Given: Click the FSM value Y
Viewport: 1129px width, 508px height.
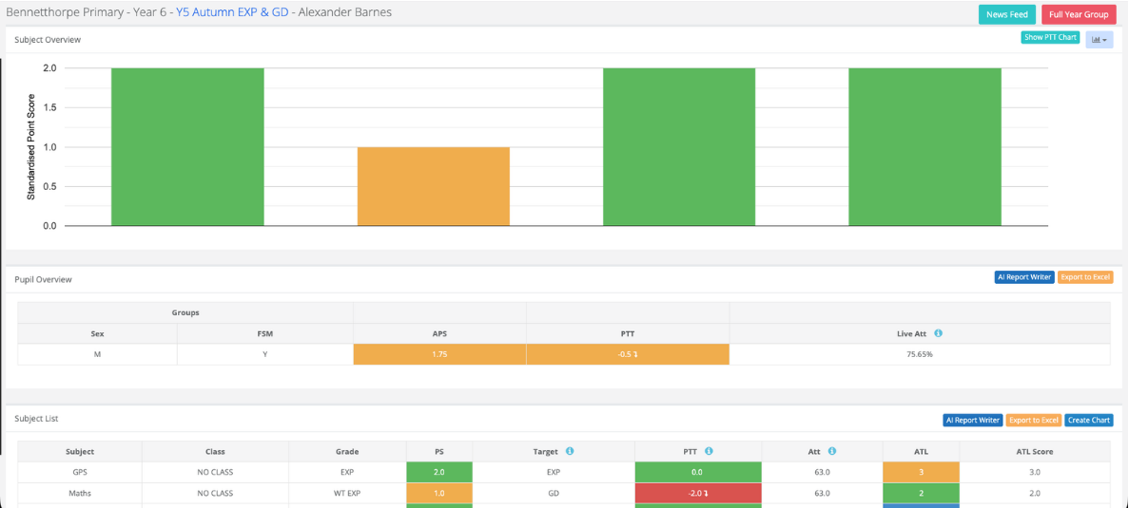Looking at the screenshot, I should [265, 354].
